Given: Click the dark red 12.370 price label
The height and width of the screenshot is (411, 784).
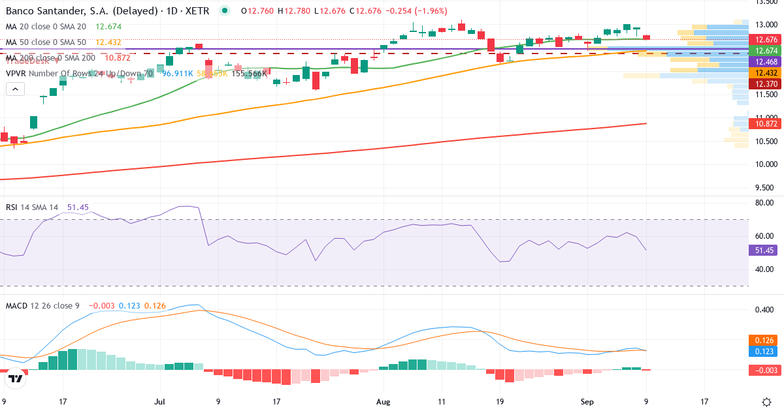Looking at the screenshot, I should click(766, 84).
